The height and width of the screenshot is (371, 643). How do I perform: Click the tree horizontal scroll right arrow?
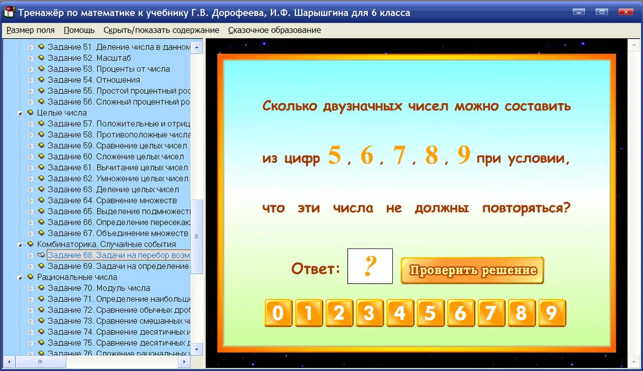pos(185,361)
